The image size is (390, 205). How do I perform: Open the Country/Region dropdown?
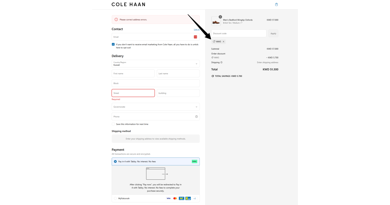156,64
